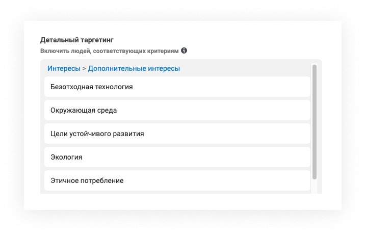The height and width of the screenshot is (236, 365).
Task: Click the gray breadcrumb bar's empty area
Action: tap(245, 68)
